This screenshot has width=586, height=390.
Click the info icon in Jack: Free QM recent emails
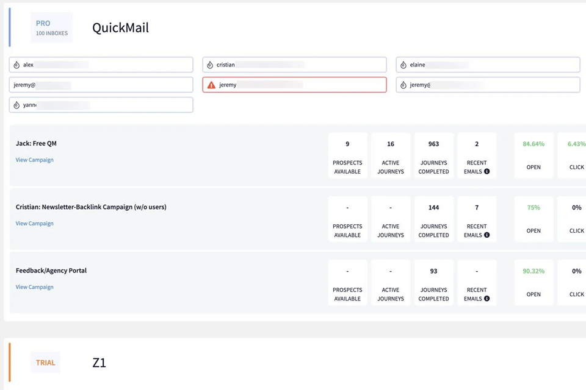[x=487, y=171]
